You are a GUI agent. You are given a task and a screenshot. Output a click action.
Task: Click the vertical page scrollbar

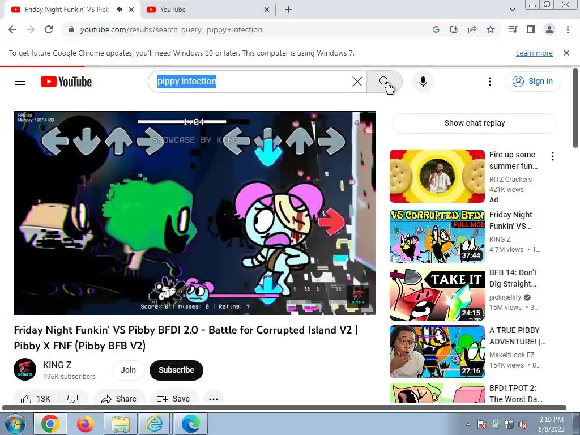click(x=575, y=107)
